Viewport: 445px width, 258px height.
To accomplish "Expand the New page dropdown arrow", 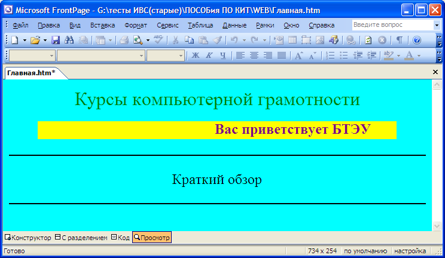I will click(25, 41).
